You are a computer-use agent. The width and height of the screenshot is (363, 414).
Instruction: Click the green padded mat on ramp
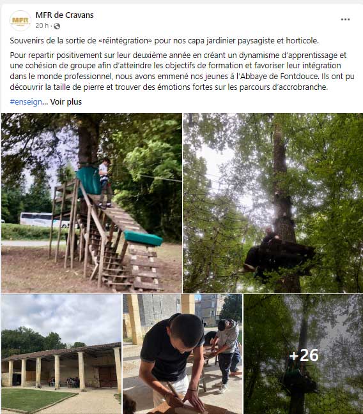tap(143, 238)
